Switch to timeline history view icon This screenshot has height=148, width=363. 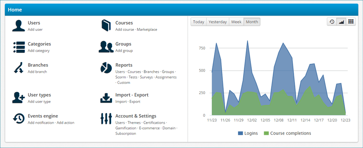pos(332,22)
